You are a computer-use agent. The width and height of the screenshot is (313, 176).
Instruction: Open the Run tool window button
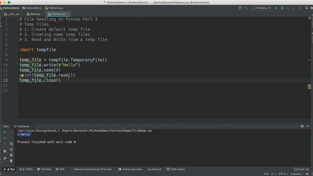(x=9, y=169)
